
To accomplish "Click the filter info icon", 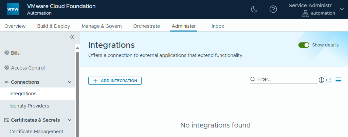I will coord(322,80).
